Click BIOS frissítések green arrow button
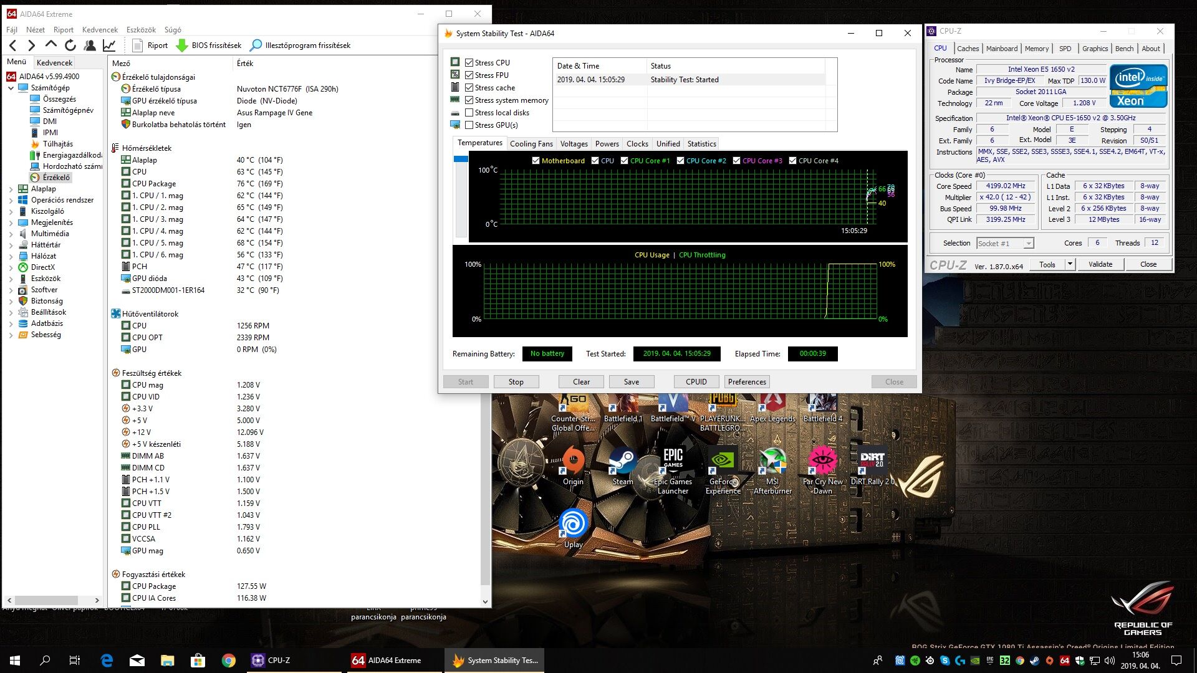 click(209, 45)
